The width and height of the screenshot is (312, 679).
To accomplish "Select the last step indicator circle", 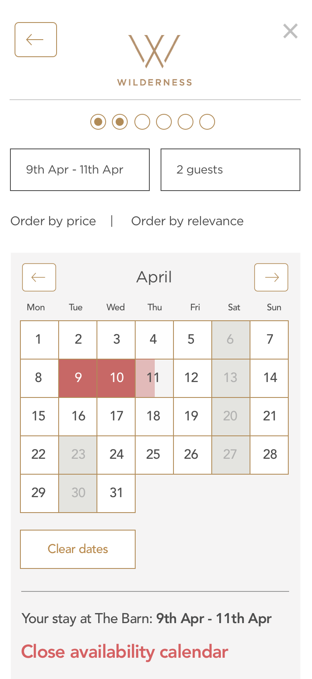I will pyautogui.click(x=207, y=122).
